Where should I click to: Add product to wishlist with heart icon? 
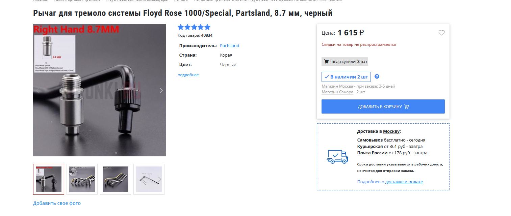coord(441,33)
